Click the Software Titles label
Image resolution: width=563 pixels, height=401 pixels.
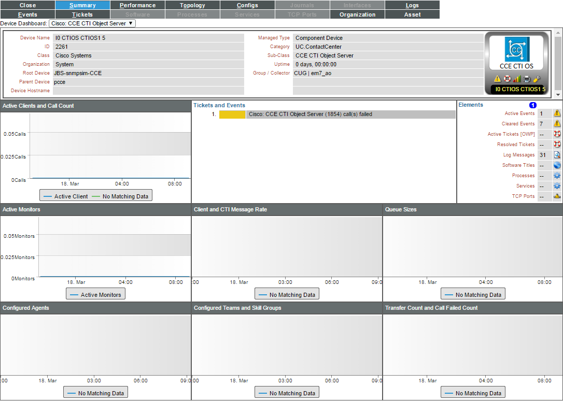(518, 165)
